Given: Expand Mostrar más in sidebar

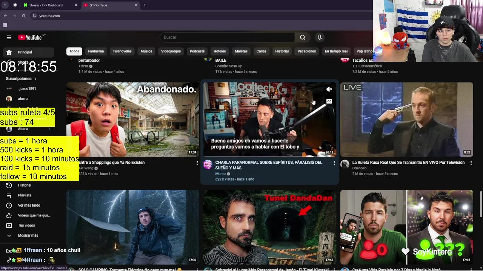Looking at the screenshot, I should click(x=29, y=235).
